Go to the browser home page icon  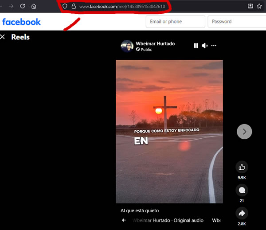pos(34,7)
